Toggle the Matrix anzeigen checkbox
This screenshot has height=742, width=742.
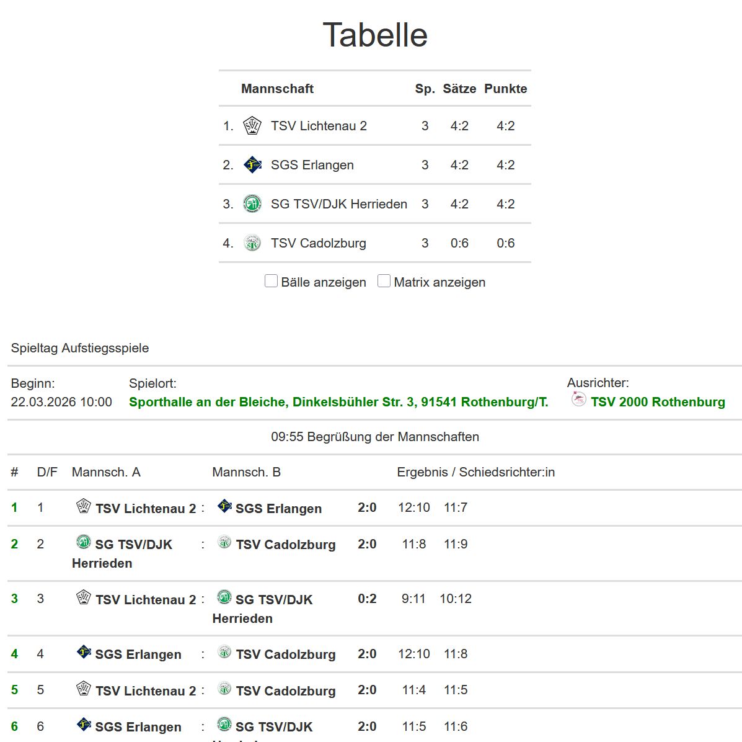tap(384, 281)
